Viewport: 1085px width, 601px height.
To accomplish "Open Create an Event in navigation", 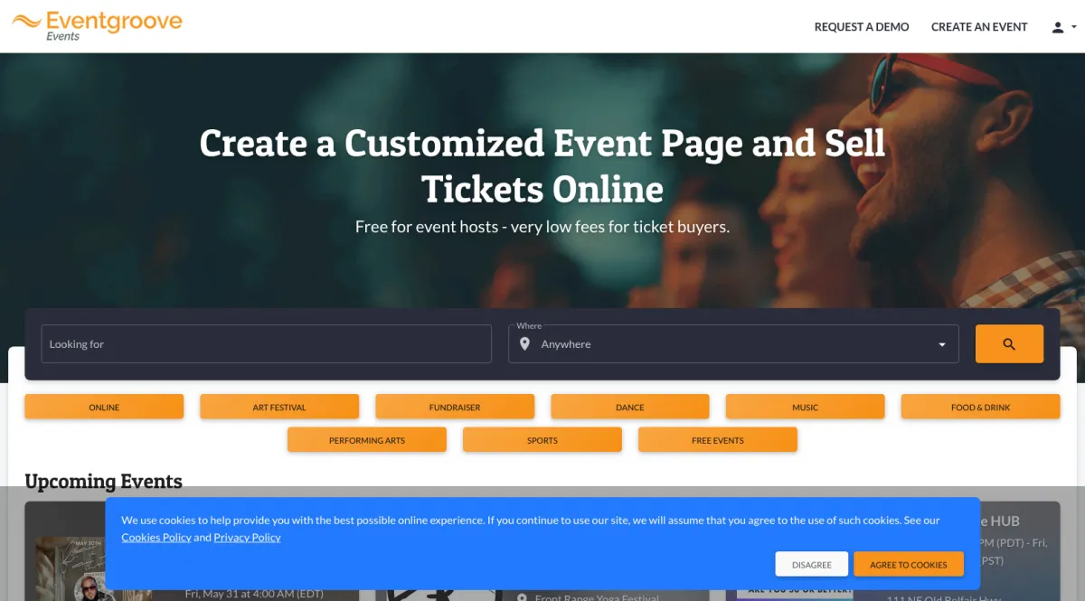I will (979, 27).
